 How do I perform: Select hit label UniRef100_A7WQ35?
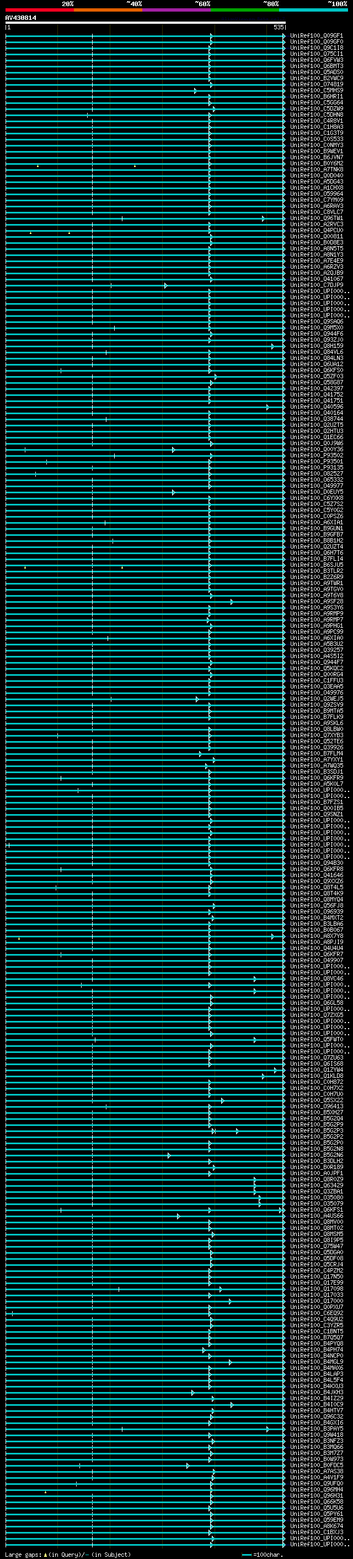coord(317,765)
